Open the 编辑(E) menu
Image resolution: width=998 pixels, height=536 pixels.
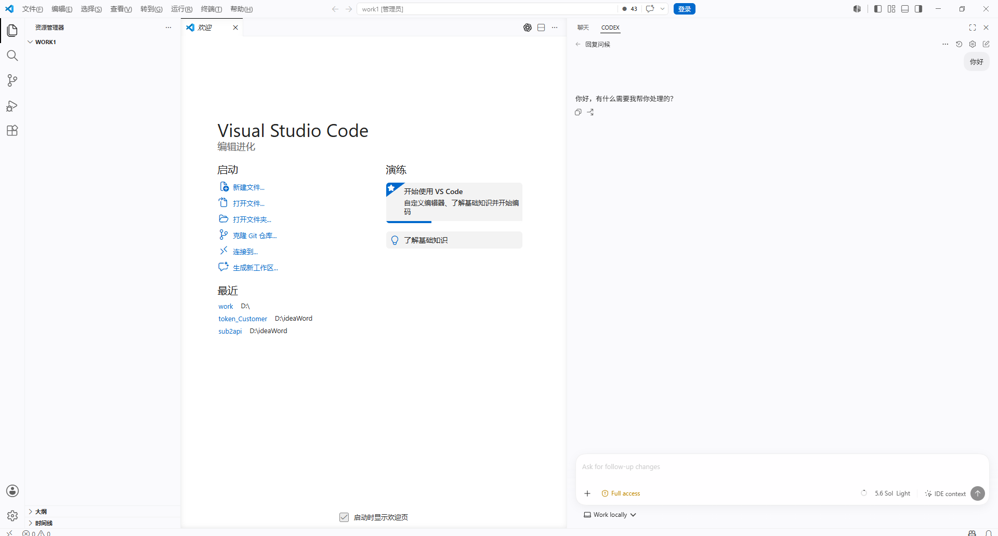tap(62, 9)
